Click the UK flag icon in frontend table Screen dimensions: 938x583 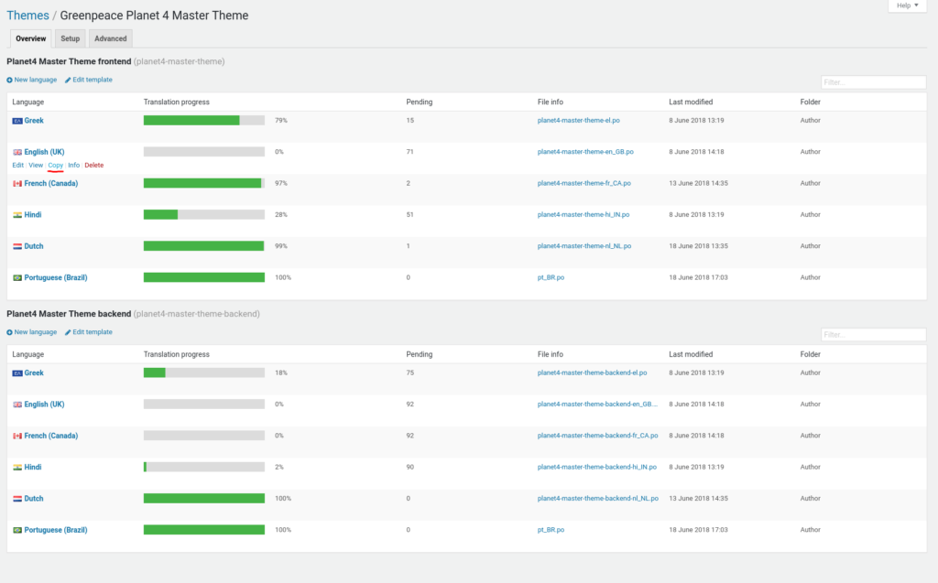(x=17, y=153)
